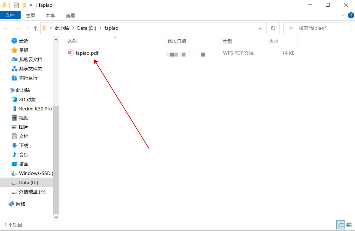Go up one folder level arrow
The image size is (355, 231).
[x=35, y=28]
